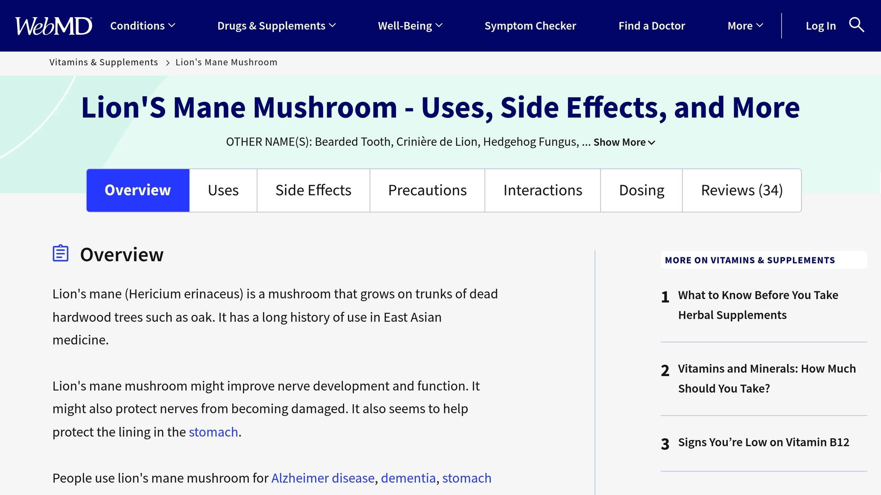
Task: Go to Symptom Checker
Action: [x=530, y=26]
